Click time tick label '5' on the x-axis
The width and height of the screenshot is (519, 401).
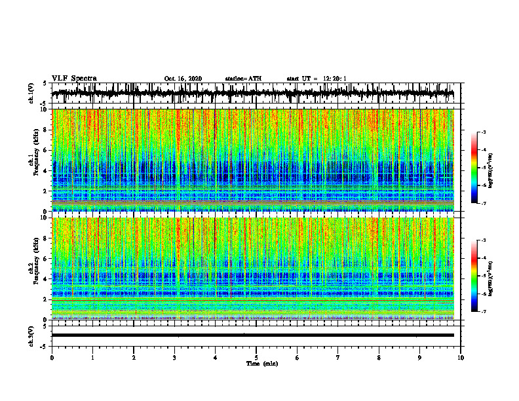coord(256,358)
